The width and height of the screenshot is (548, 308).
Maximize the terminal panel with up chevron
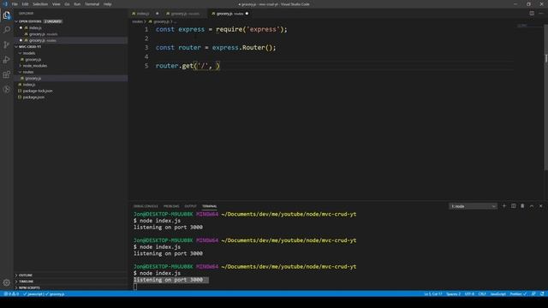(x=532, y=206)
